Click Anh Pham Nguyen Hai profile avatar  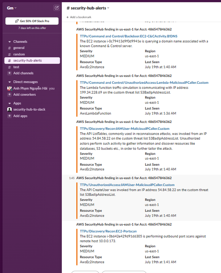[9, 88]
